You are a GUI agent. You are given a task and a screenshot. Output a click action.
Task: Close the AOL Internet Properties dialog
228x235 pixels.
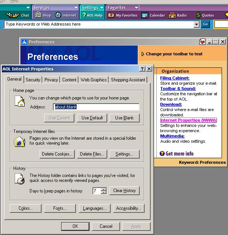(x=149, y=69)
